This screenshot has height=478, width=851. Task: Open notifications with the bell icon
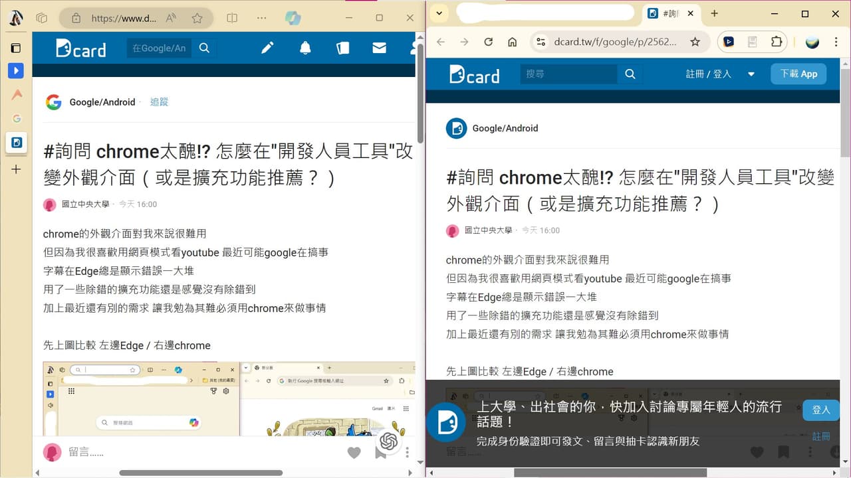point(305,48)
